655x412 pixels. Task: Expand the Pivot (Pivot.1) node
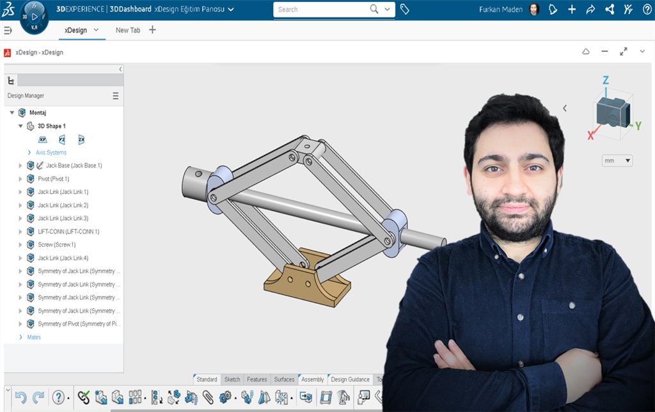tap(20, 179)
